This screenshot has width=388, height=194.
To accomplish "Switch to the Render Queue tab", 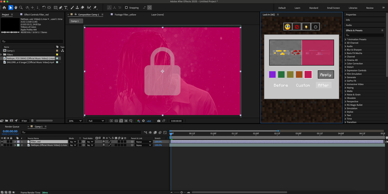I will [x=12, y=127].
